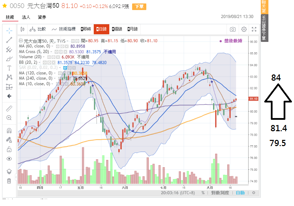Toggle hide all drawings eye icon
Screen dimensions: 294x206
(9, 159)
